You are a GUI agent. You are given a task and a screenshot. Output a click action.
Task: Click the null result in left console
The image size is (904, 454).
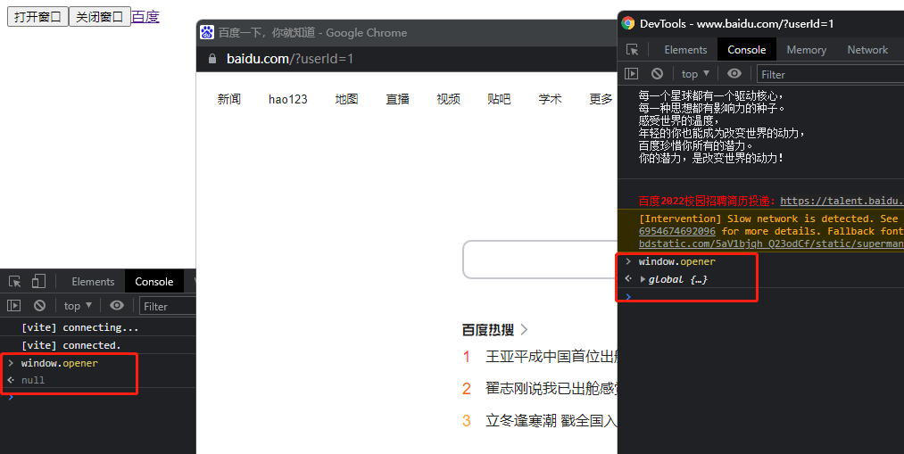[x=33, y=380]
